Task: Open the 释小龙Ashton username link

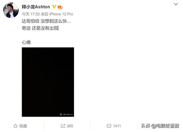Action: tap(36, 7)
